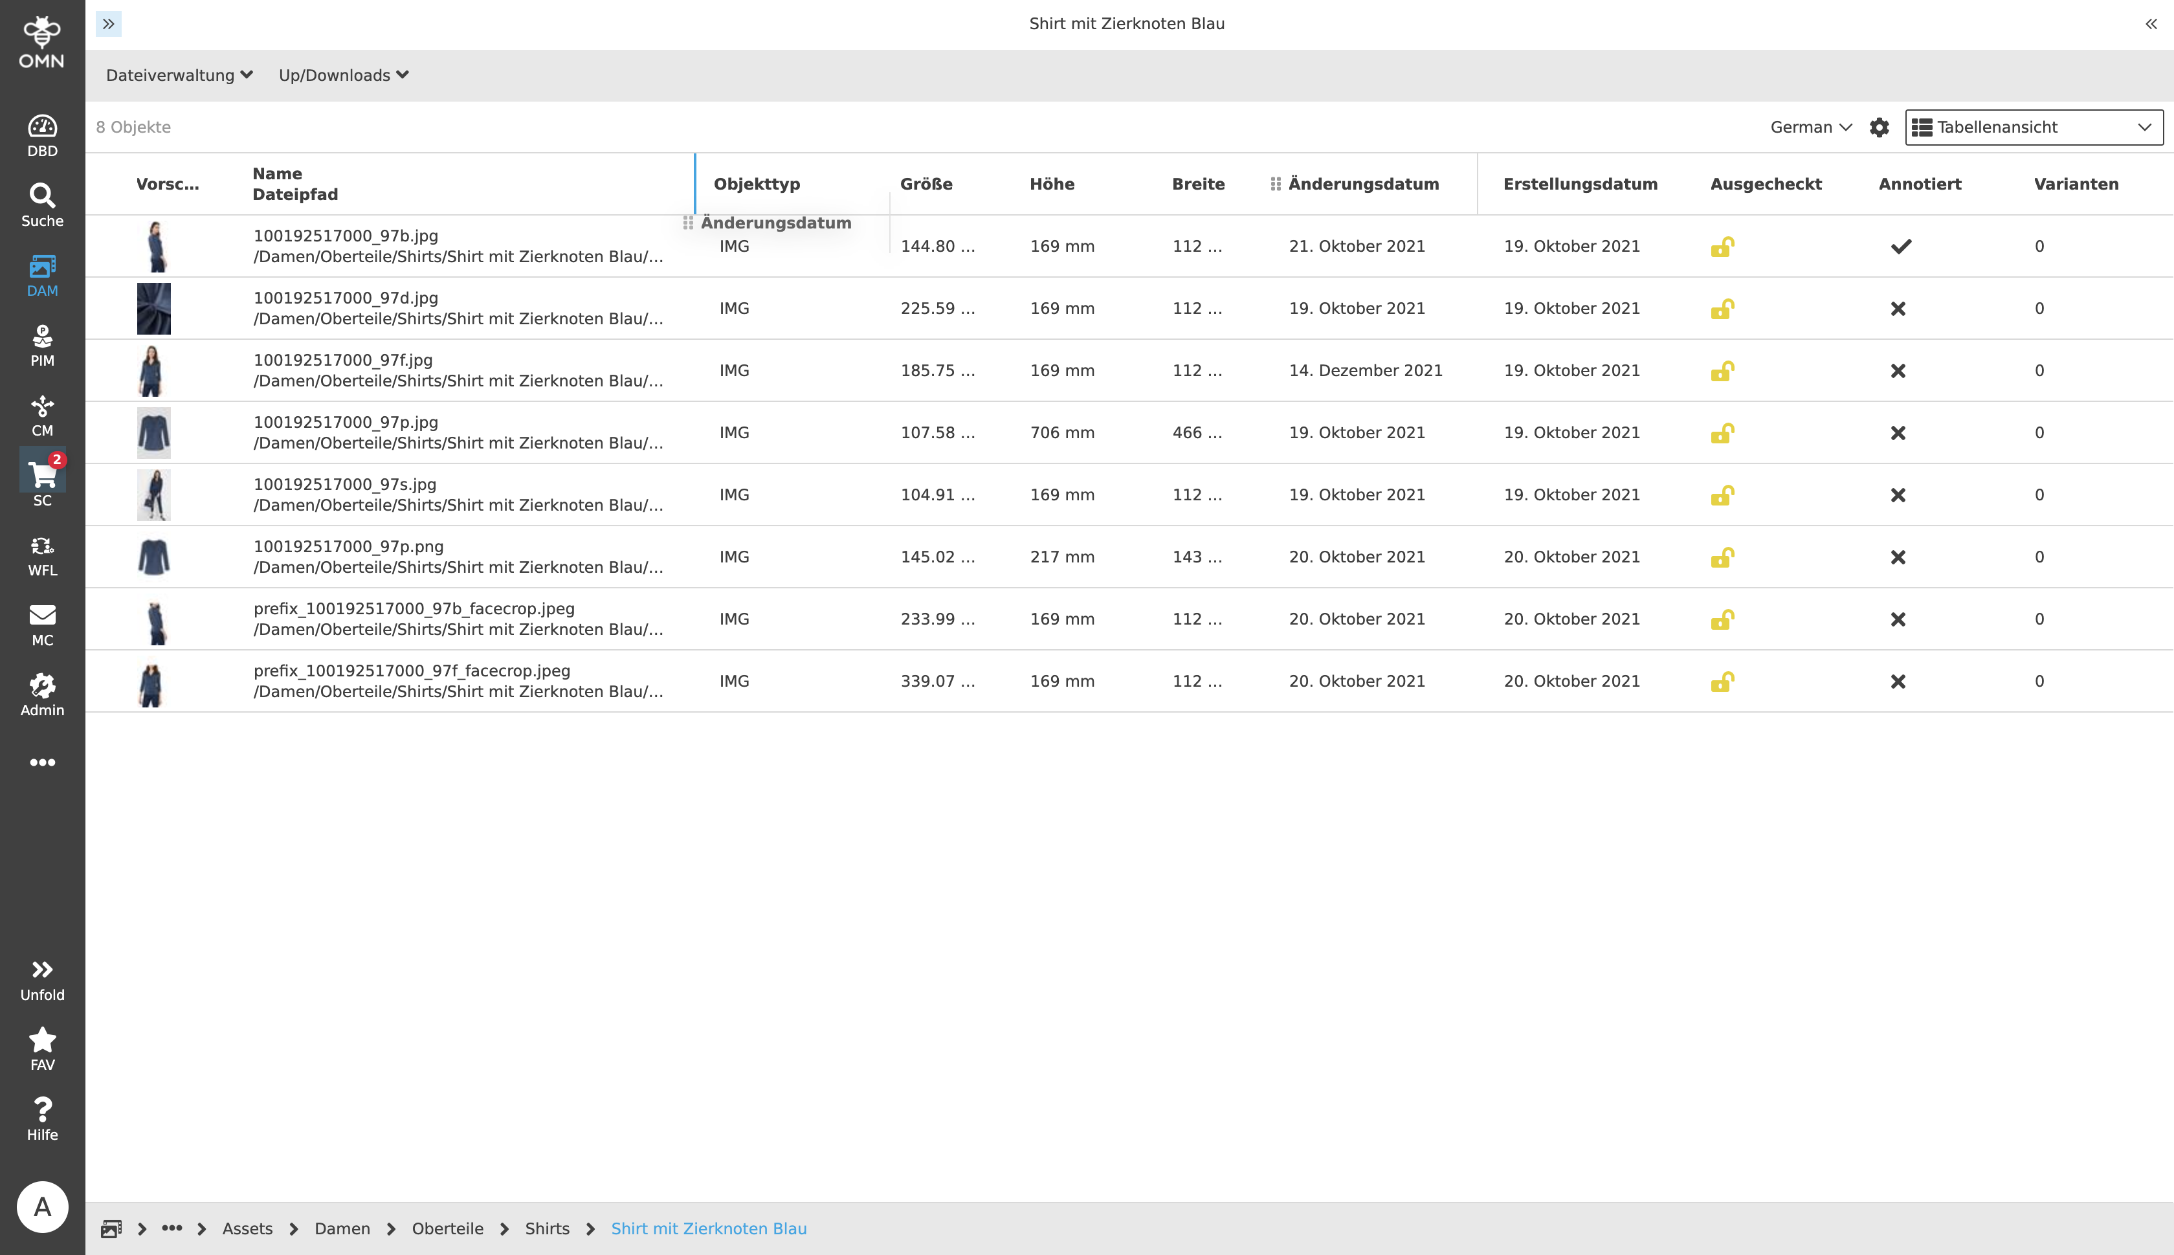This screenshot has width=2174, height=1255.
Task: Toggle the checkout lock for prefix_100192517000_97f_facecrop.jpeg
Action: (x=1722, y=682)
